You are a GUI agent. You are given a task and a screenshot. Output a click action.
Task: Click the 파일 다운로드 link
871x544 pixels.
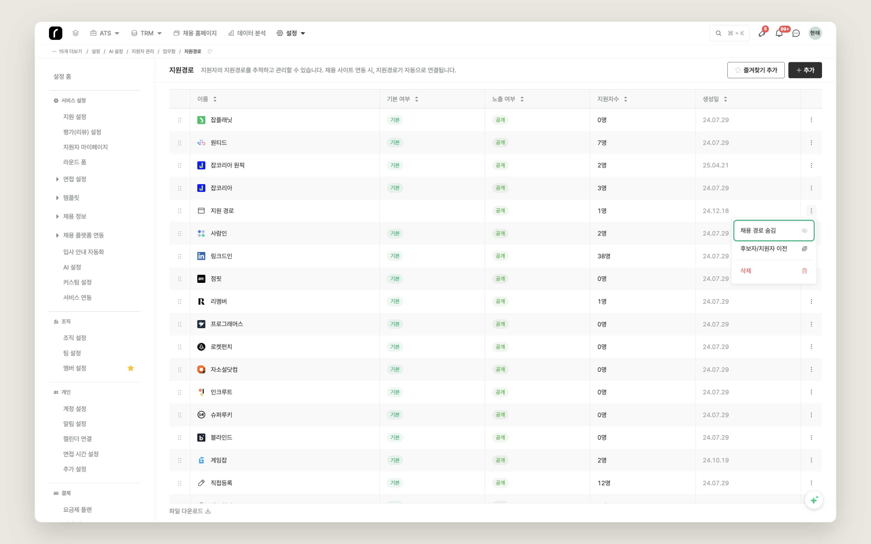[x=190, y=511]
